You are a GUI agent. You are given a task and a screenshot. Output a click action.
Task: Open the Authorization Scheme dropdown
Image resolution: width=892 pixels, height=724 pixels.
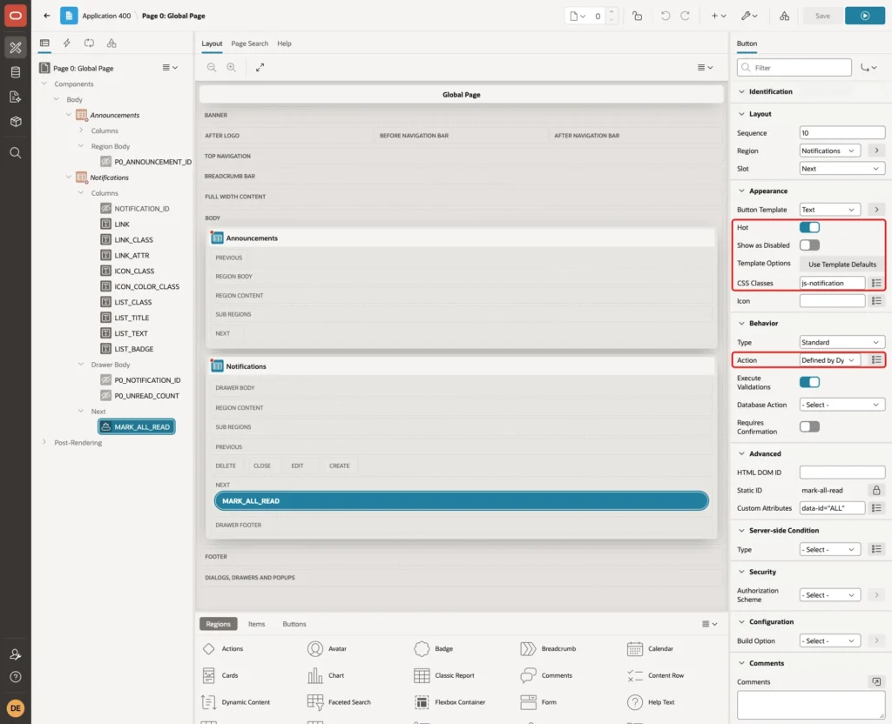(829, 594)
